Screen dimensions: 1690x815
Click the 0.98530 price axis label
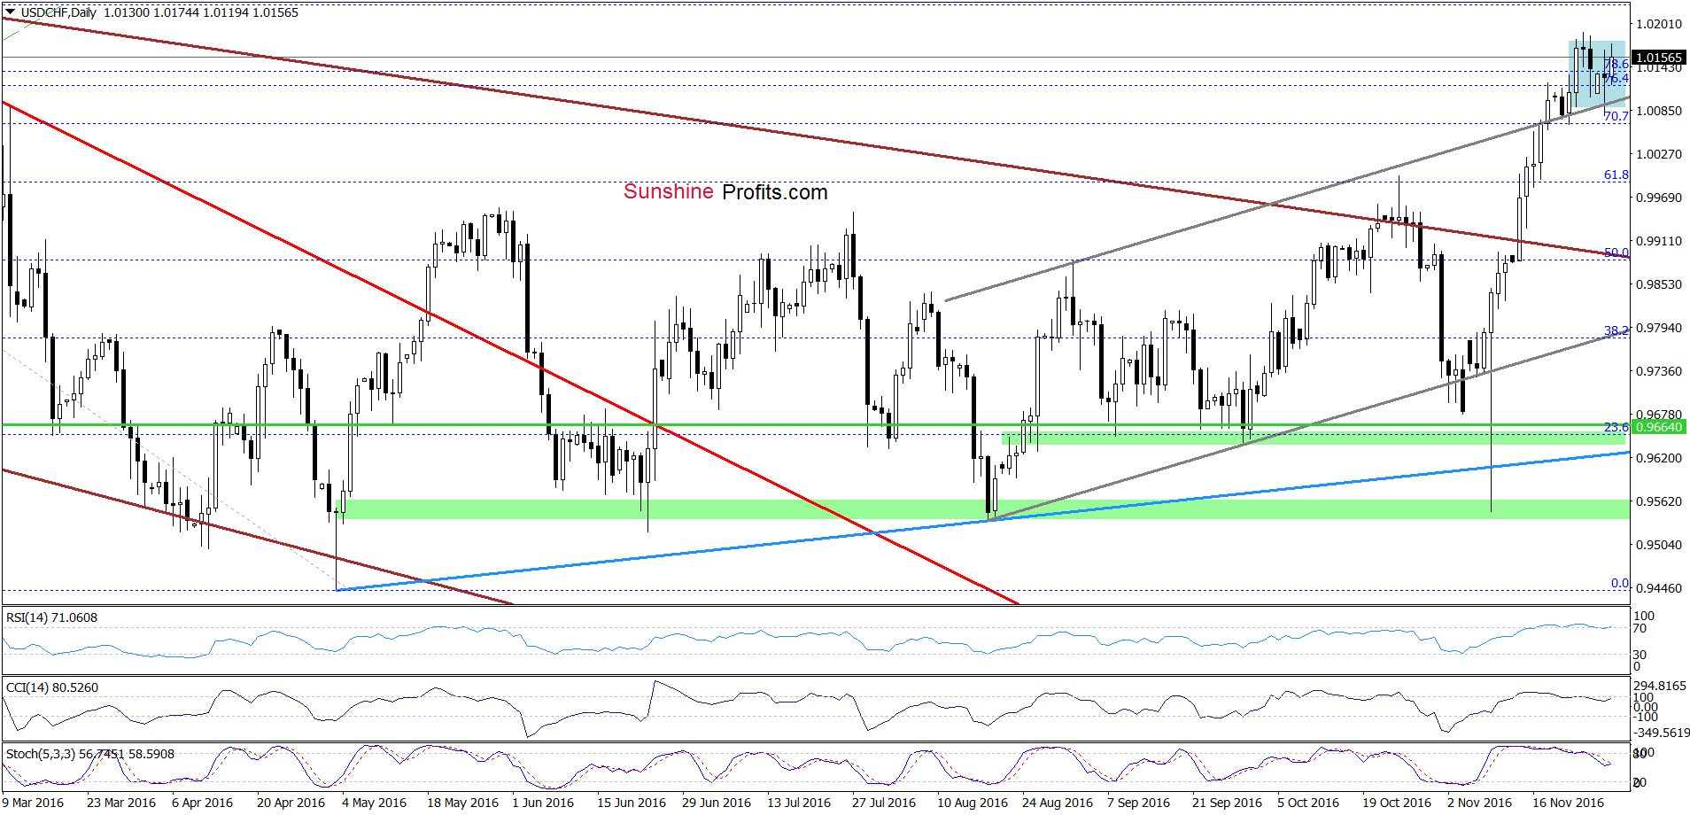(x=1658, y=284)
